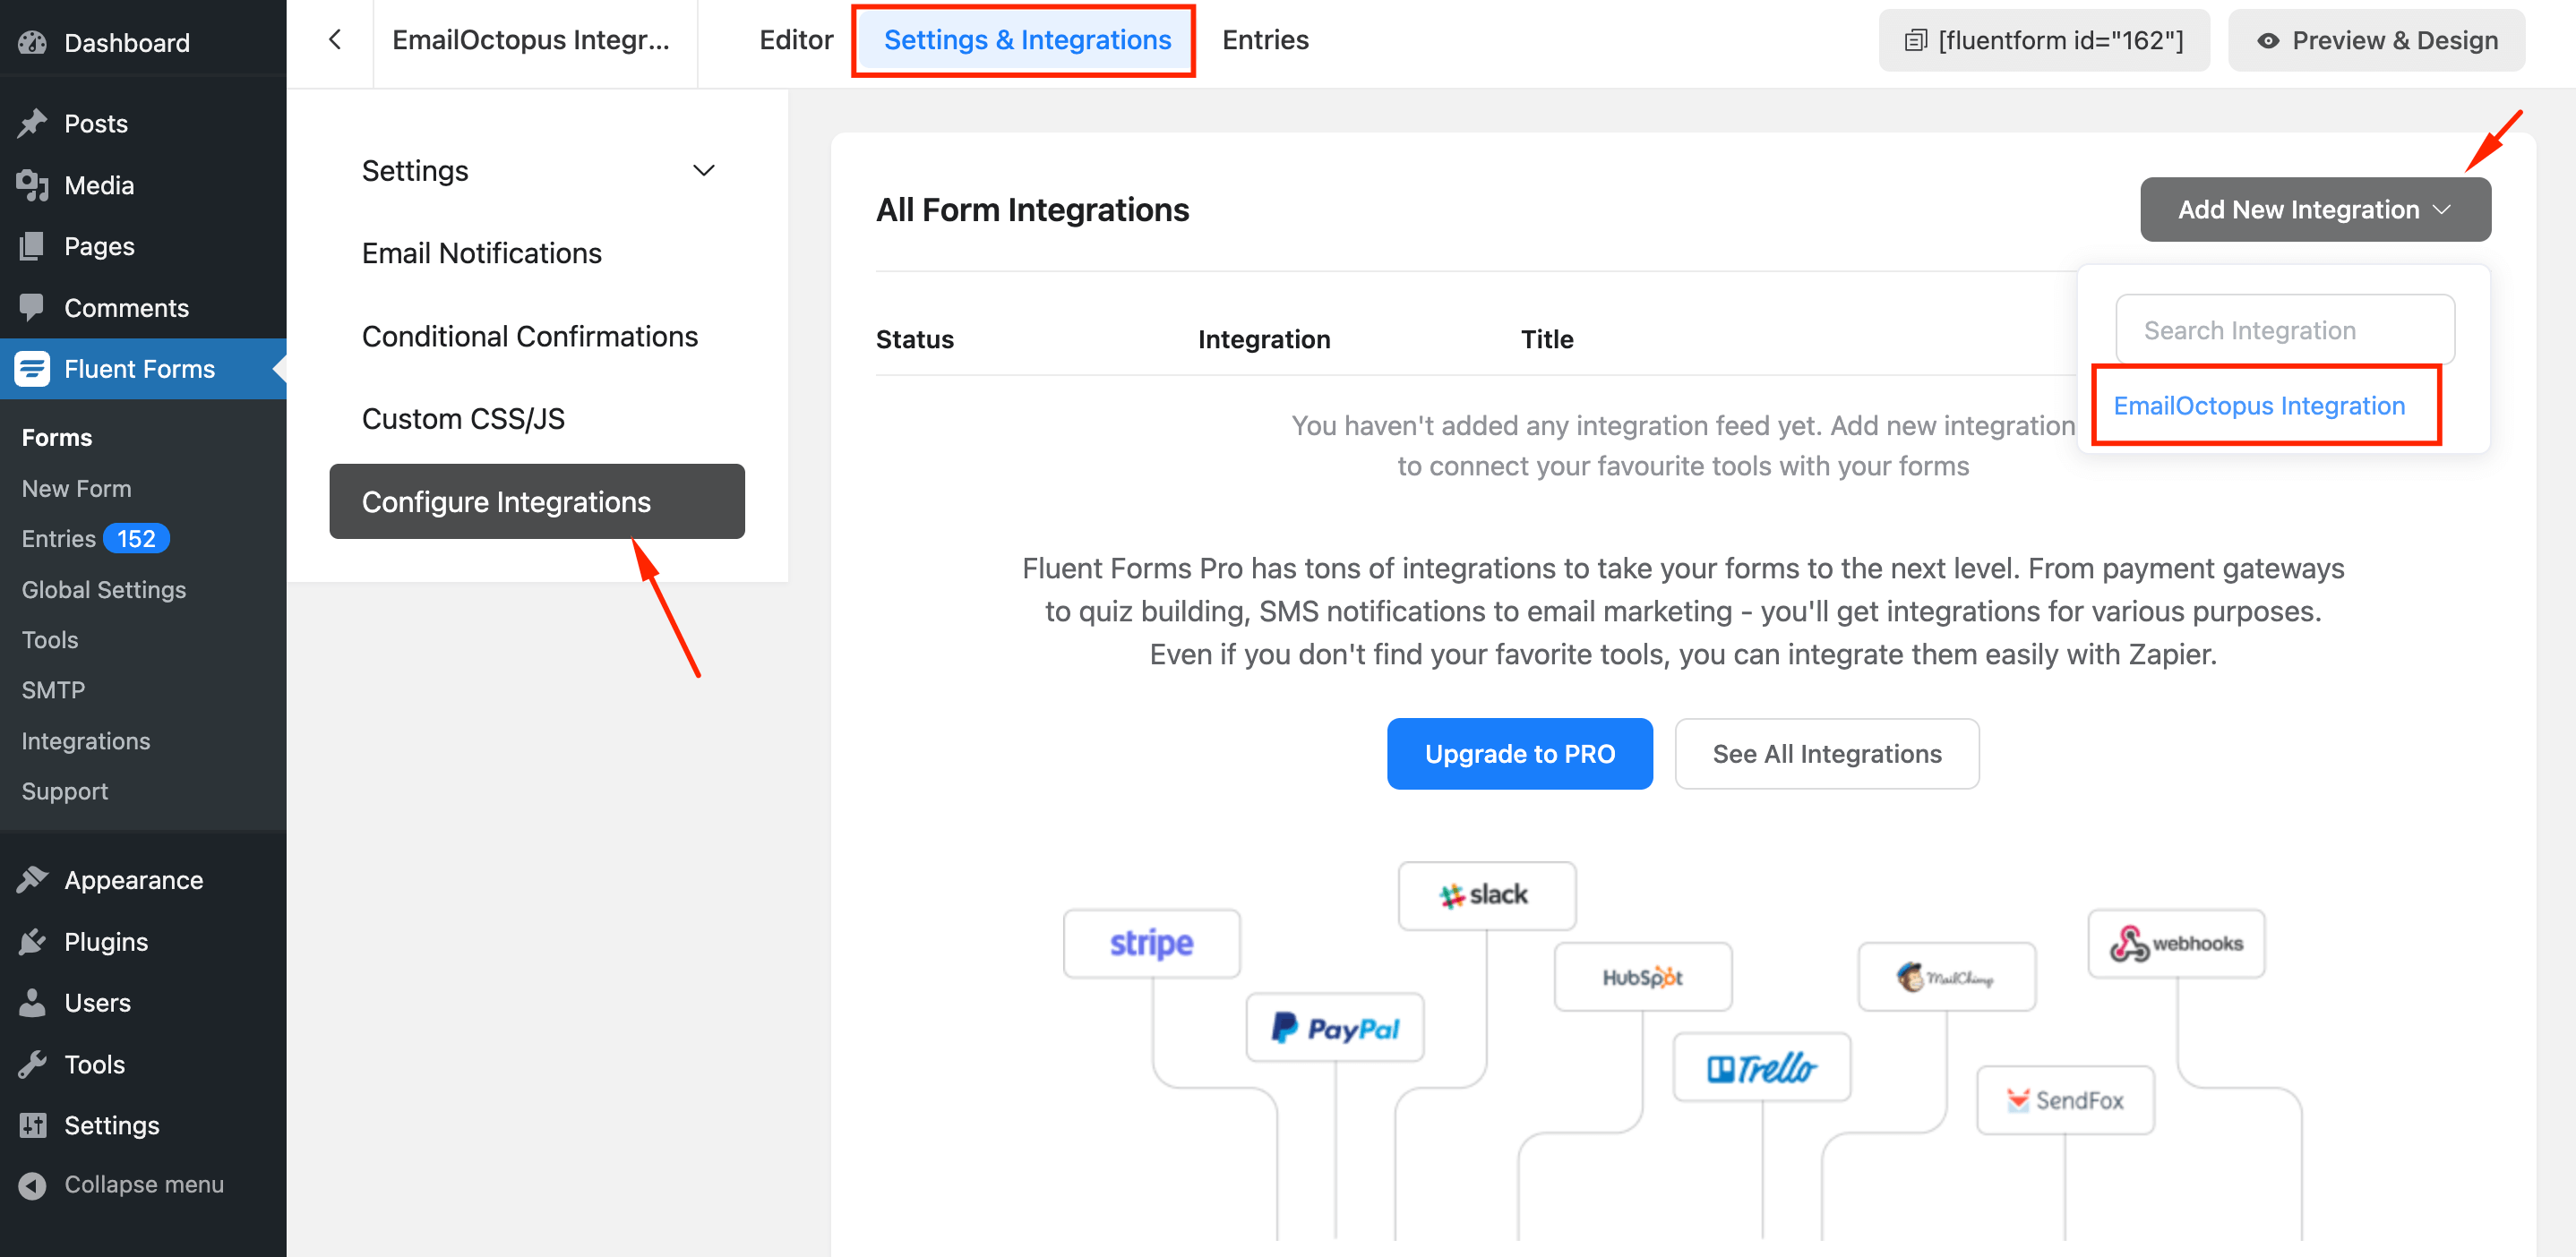Click the Comments bubble icon
The width and height of the screenshot is (2576, 1257).
click(32, 308)
